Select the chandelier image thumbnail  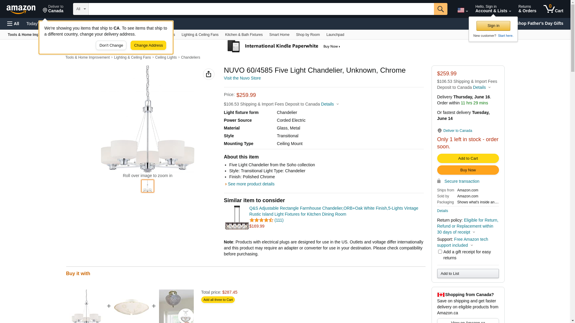pos(148,186)
